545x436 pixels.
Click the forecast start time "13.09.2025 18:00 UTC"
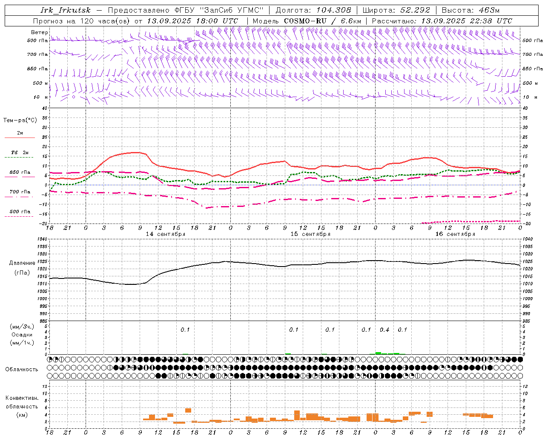pos(192,21)
